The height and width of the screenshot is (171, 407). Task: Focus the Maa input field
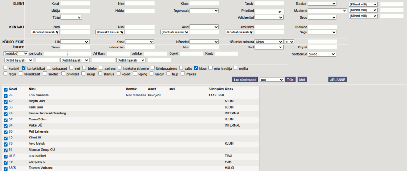pos(204,47)
